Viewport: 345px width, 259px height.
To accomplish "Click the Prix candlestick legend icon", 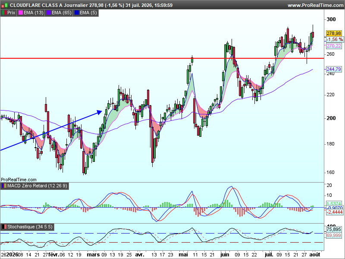I will pyautogui.click(x=4, y=13).
